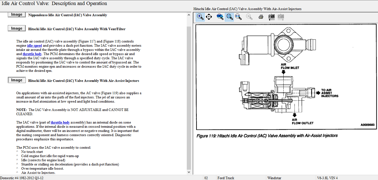This screenshot has height=180, width=378.
Task: Follow the 'idle speed' hyperlink
Action: pos(34,46)
